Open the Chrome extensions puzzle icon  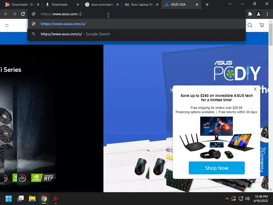coord(250,14)
